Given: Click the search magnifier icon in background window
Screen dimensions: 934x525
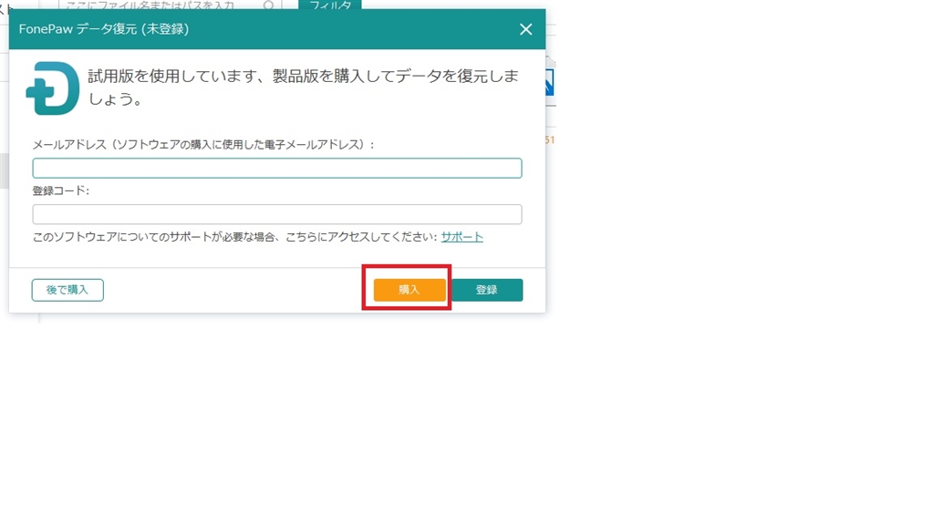Looking at the screenshot, I should pos(269,5).
